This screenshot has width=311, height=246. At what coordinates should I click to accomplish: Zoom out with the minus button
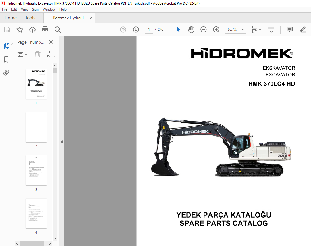[204, 30]
